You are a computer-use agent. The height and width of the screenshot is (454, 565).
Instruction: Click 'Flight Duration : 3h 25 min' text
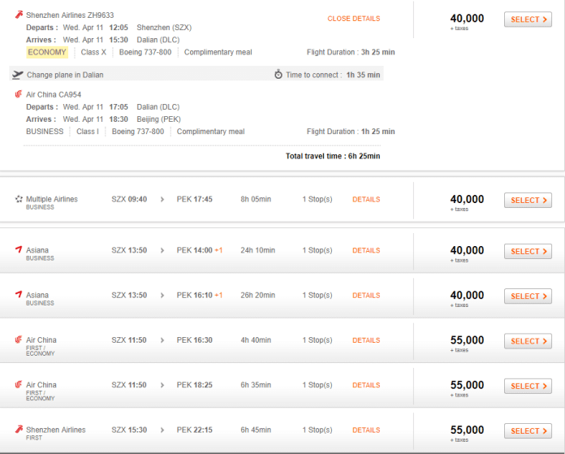coord(351,52)
